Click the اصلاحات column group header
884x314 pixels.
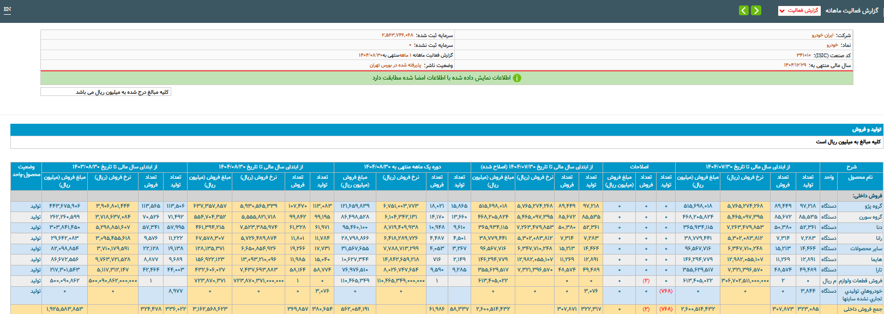639,167
